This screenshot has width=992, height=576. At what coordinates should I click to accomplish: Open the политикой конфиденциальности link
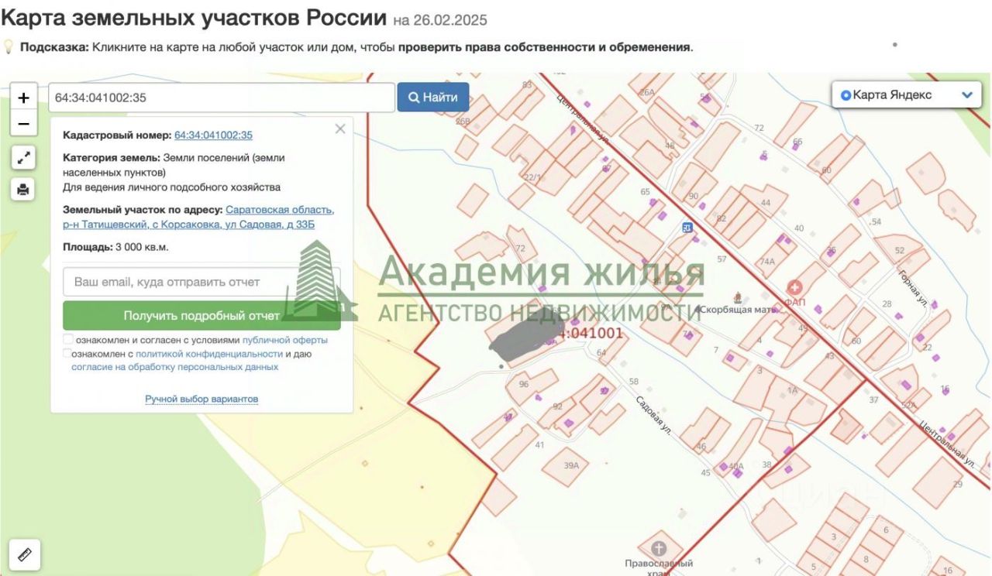tap(209, 354)
